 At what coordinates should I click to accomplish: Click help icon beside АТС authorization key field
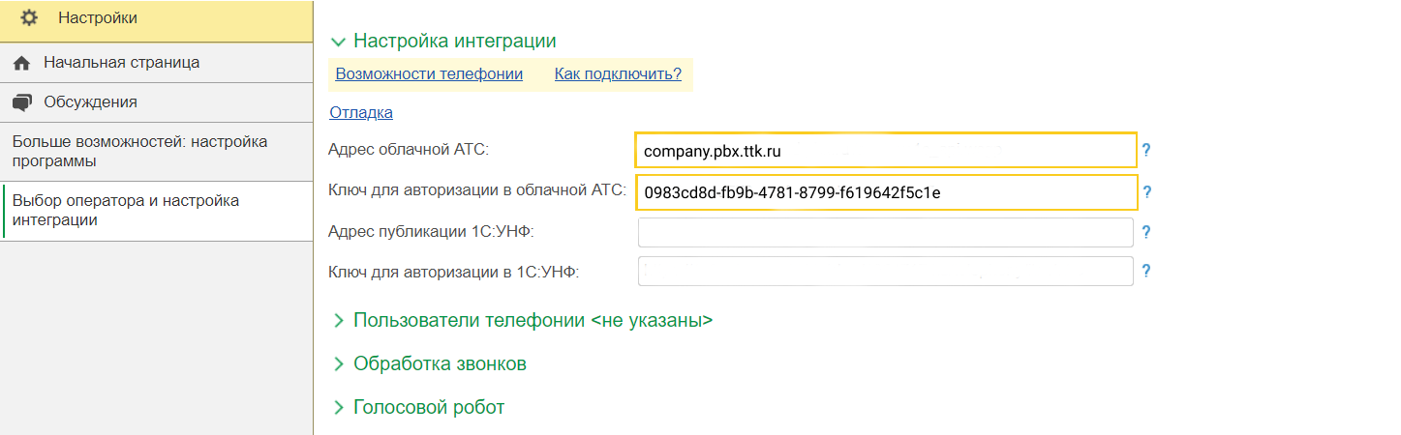click(x=1146, y=192)
